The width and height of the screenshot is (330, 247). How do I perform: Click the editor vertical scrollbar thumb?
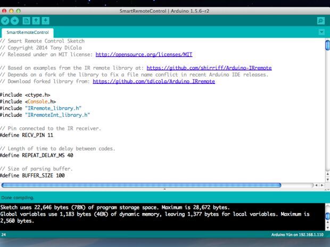point(327,45)
